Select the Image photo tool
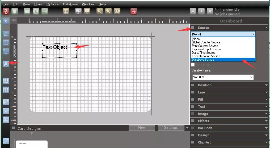The width and height of the screenshot is (270, 148). [6, 102]
